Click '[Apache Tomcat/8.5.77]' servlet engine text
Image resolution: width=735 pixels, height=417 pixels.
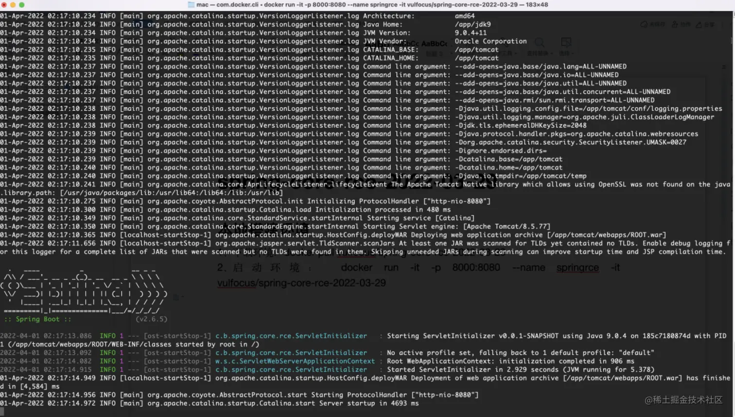(507, 227)
